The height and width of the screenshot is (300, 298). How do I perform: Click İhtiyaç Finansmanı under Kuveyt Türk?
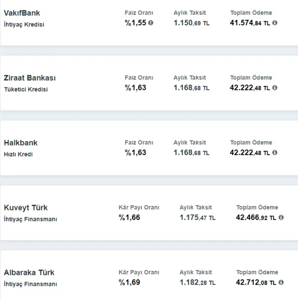click(x=30, y=219)
